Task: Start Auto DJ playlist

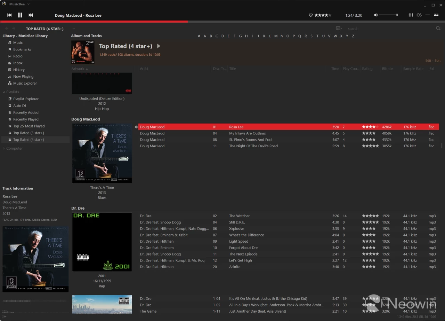Action: [x=19, y=106]
